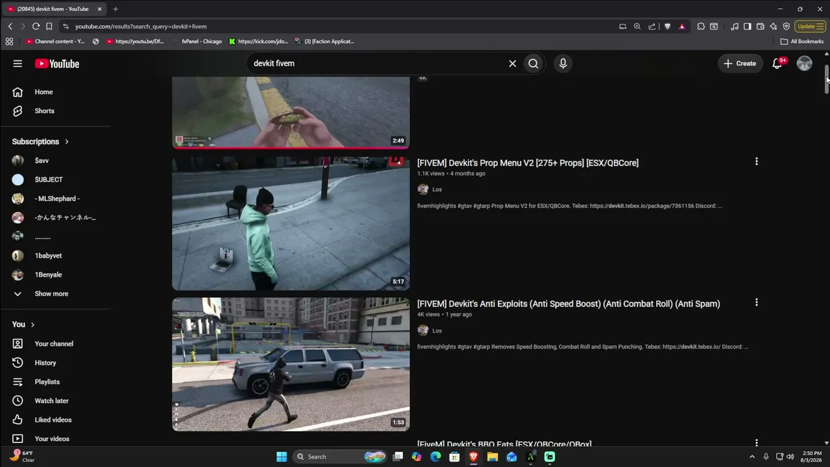Open the browser Extensions puzzle menu
Image resolution: width=830 pixels, height=467 pixels.
click(x=701, y=27)
